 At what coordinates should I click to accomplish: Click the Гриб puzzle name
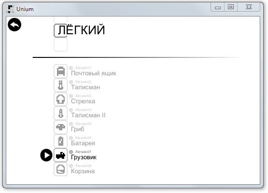pos(78,129)
